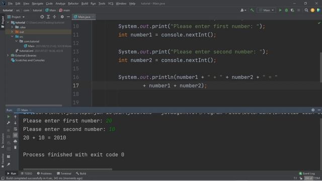Viewport: 322px width, 181px height.
Task: Open Search Everywhere magnifier icon
Action: click(306, 10)
